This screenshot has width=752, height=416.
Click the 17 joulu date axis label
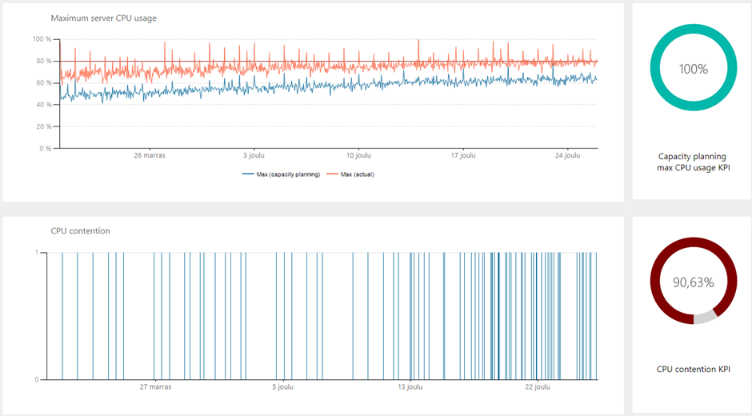463,155
